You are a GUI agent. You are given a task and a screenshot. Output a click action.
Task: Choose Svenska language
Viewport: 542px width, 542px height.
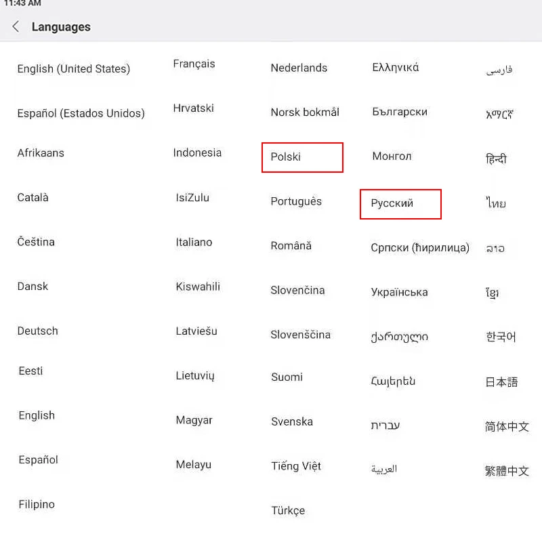(x=292, y=421)
